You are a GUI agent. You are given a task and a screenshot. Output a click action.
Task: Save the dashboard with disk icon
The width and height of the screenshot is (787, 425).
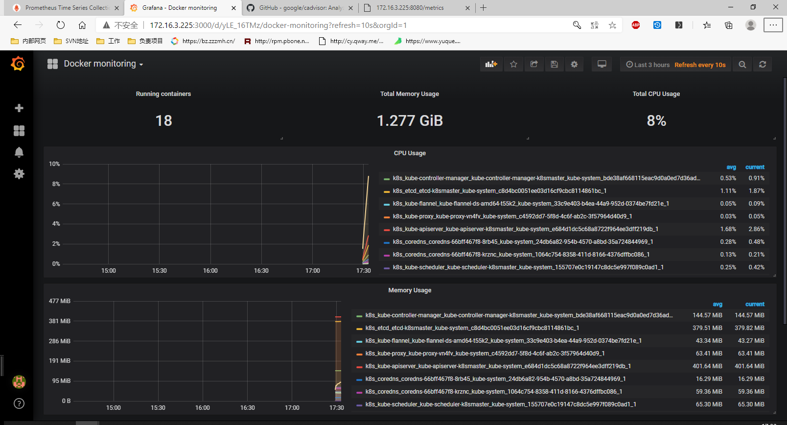point(554,64)
